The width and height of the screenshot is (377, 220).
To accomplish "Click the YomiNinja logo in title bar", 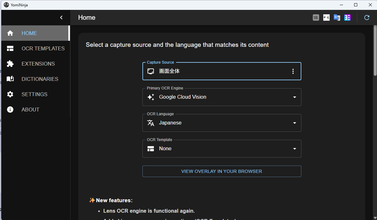I will [6, 5].
